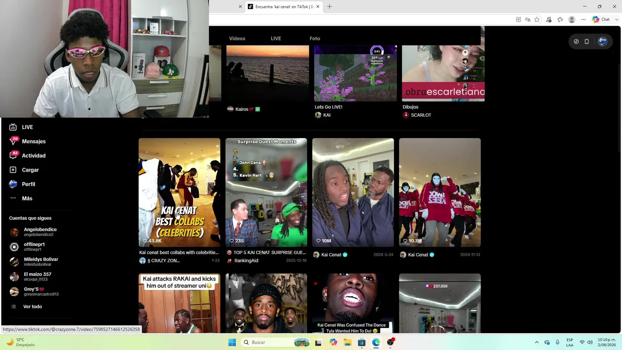Open Actividad notifications icon with 82 badge
The image size is (622, 350).
coord(13,156)
